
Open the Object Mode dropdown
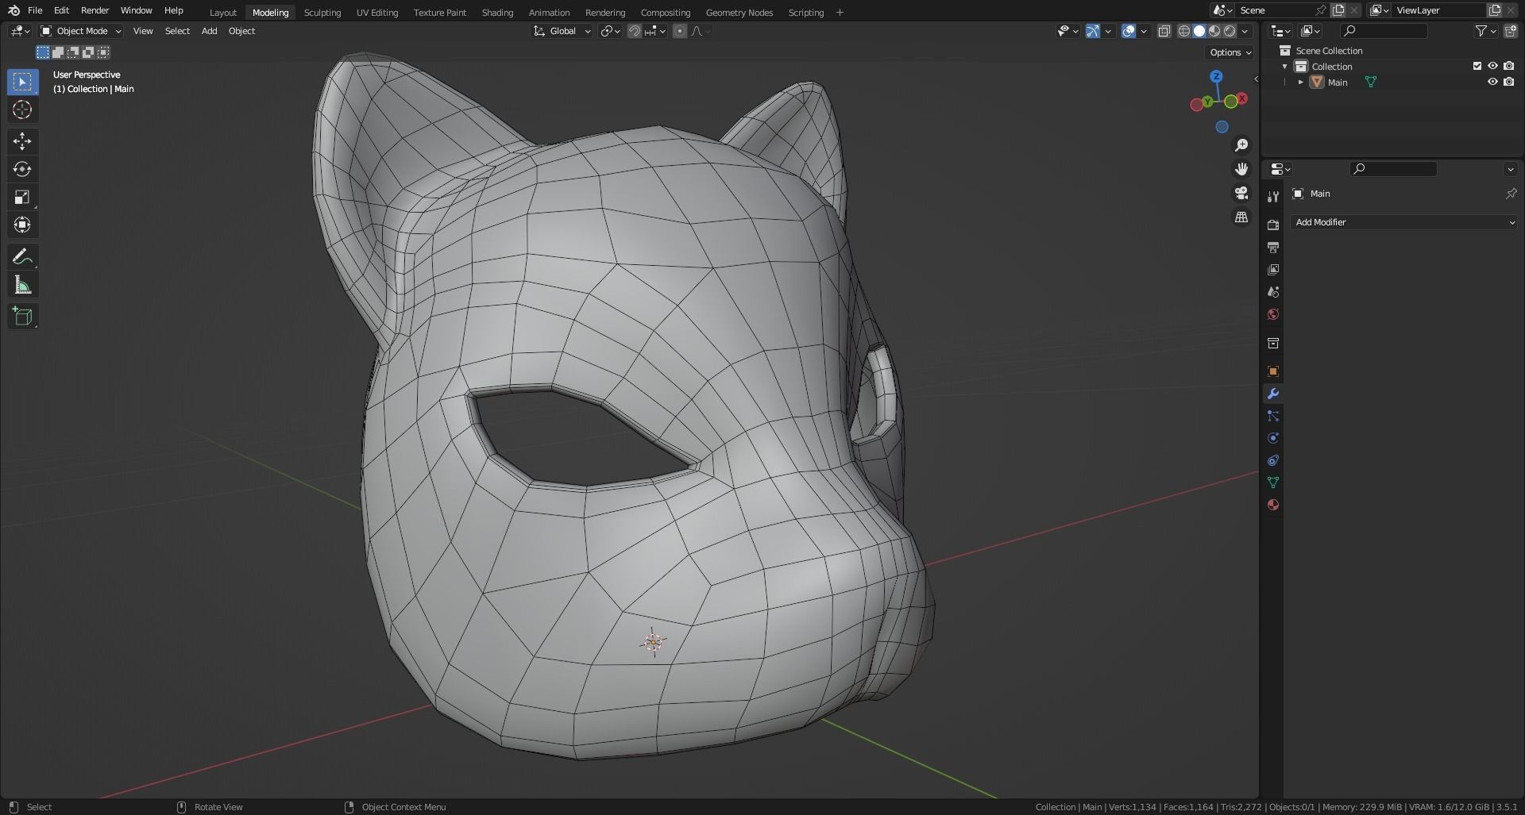80,31
